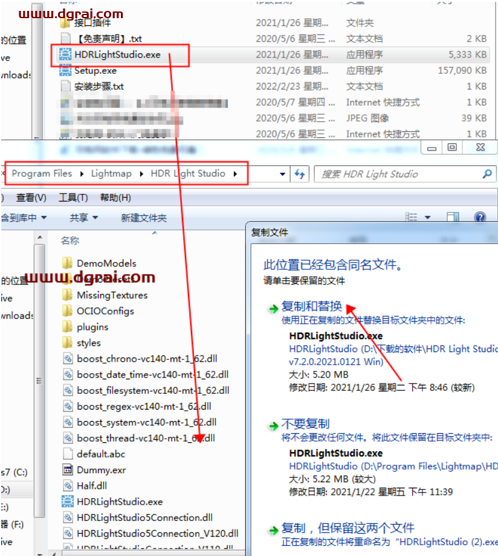Select the Dummy.exr image file icon
Viewport: 498px width, 556px height.
[x=68, y=470]
